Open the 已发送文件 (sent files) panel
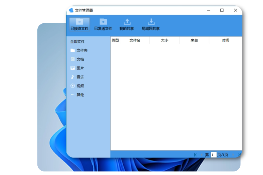The width and height of the screenshot is (263, 175). (103, 24)
